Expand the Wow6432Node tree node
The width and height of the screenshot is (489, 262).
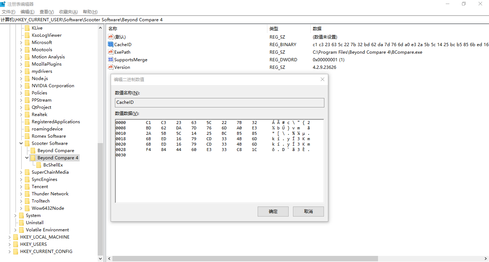(x=21, y=208)
